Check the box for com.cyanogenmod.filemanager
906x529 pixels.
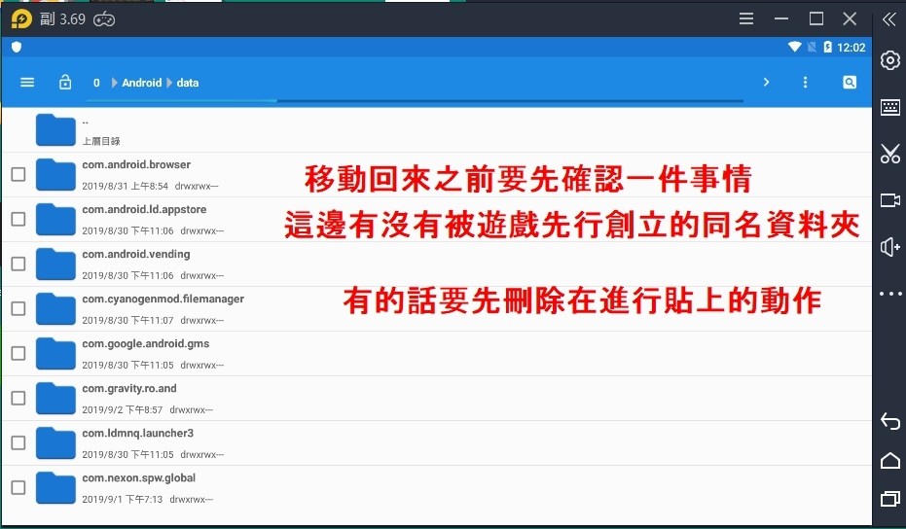(18, 308)
